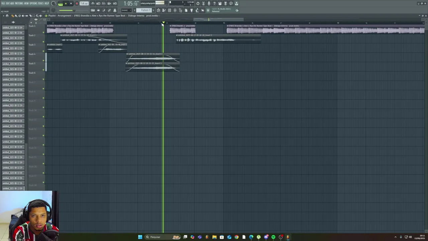The width and height of the screenshot is (428, 241).
Task: Open the tempo tapper icon
Action: 197,10
